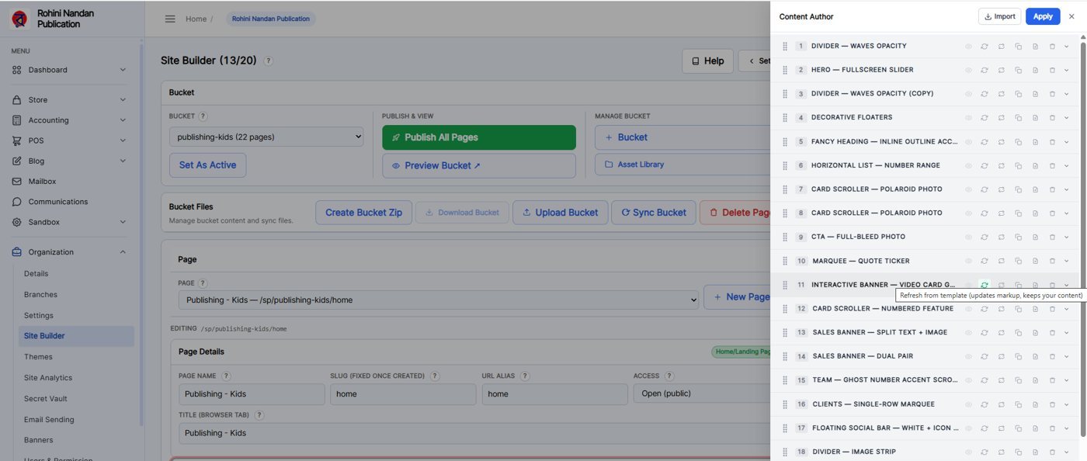1087x461 pixels.
Task: Click Apply in Content Author panel
Action: pos(1043,16)
